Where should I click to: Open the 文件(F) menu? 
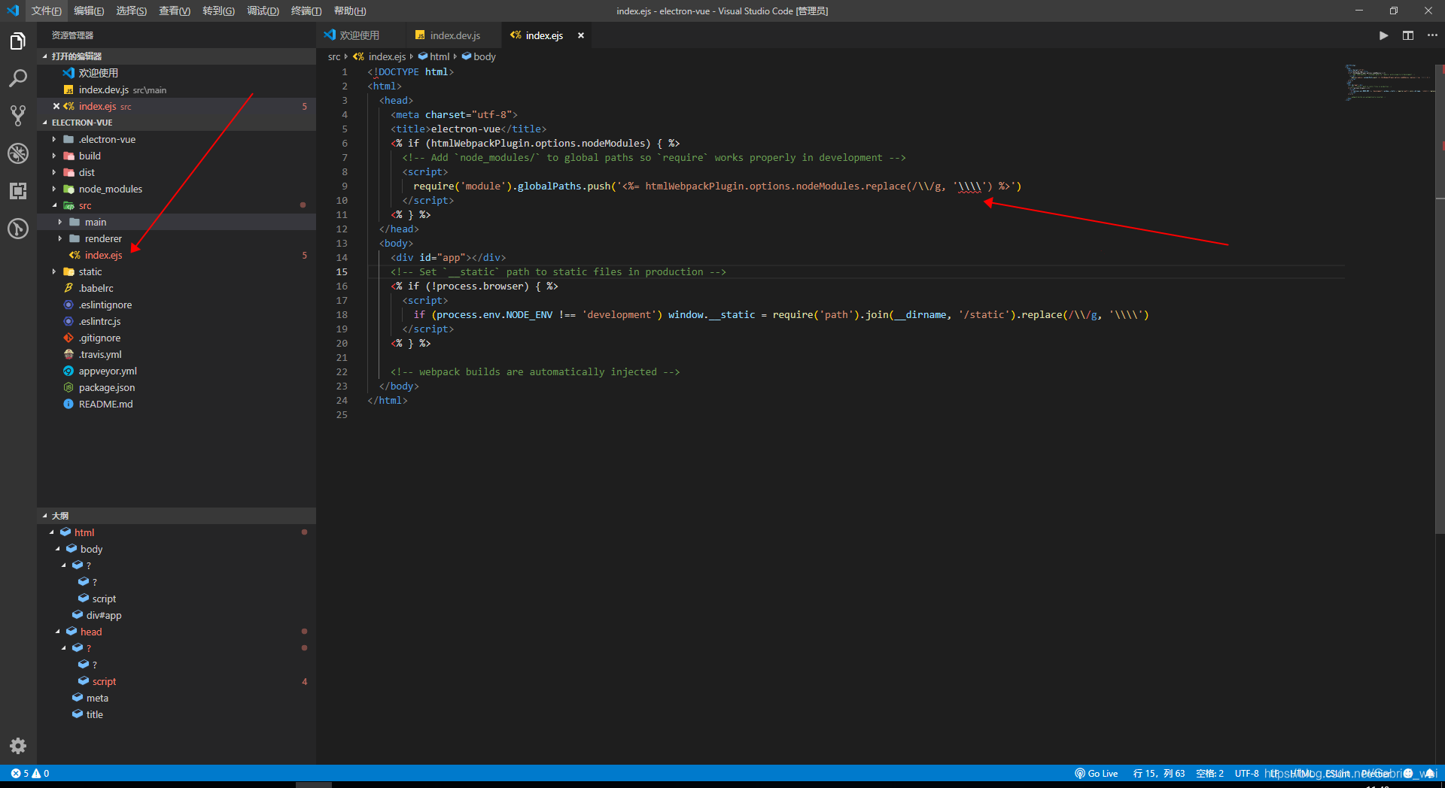(x=47, y=11)
